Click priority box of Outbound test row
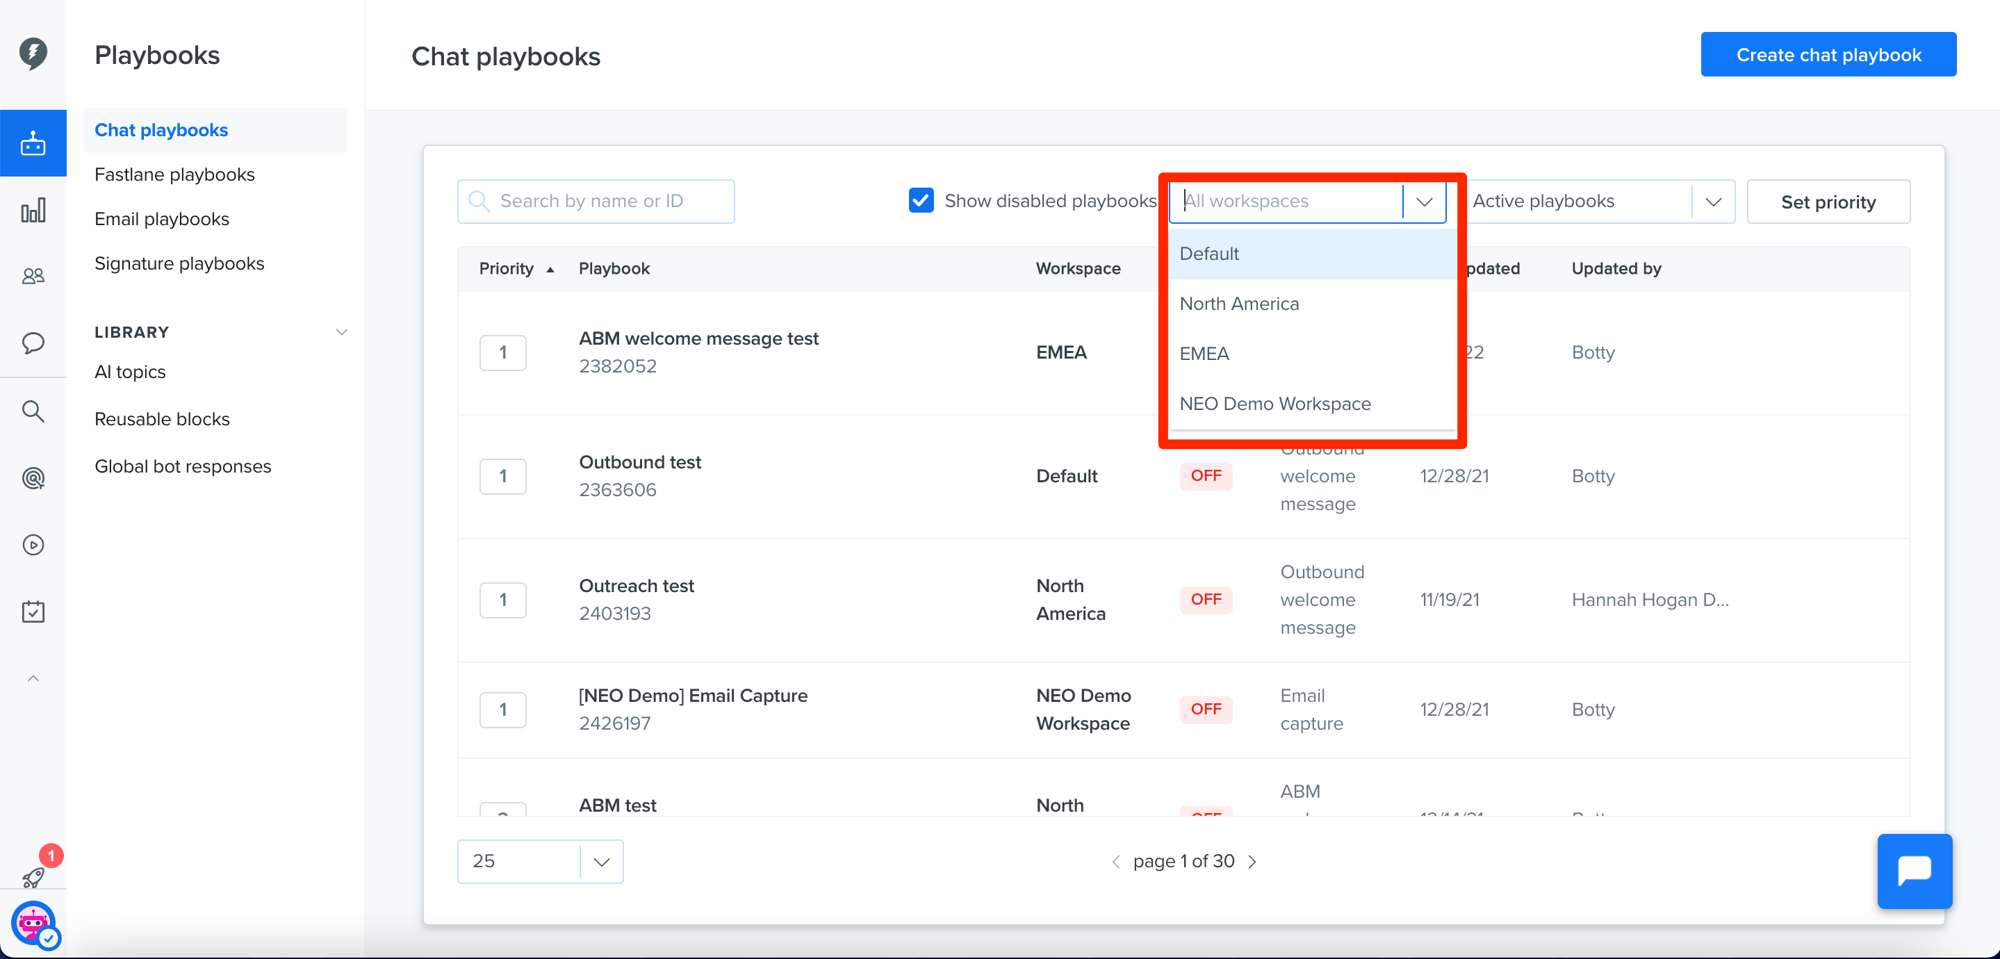Screen dimensions: 2000x959 (502, 476)
